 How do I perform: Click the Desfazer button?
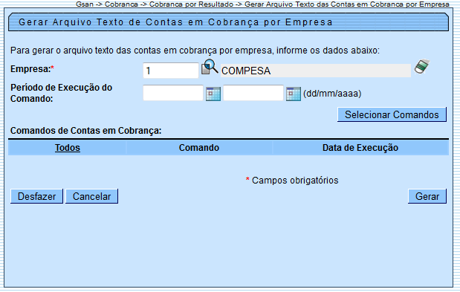pos(36,196)
